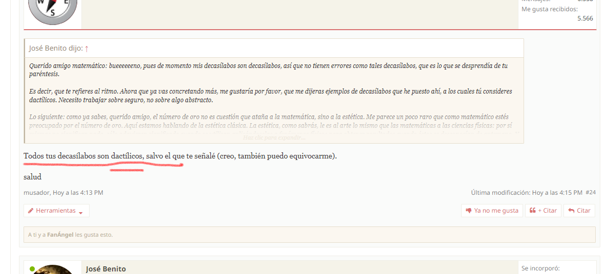Click the thumbs-down Ya no me gusta button
The height and width of the screenshot is (274, 608).
(x=491, y=211)
